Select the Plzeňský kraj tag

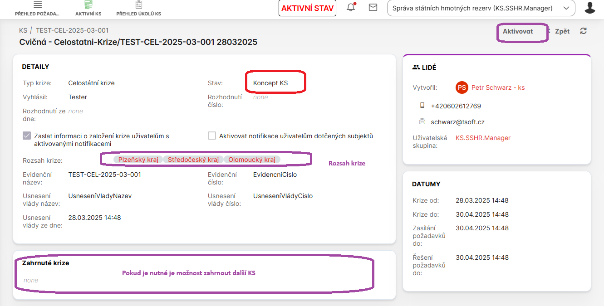[x=138, y=160]
